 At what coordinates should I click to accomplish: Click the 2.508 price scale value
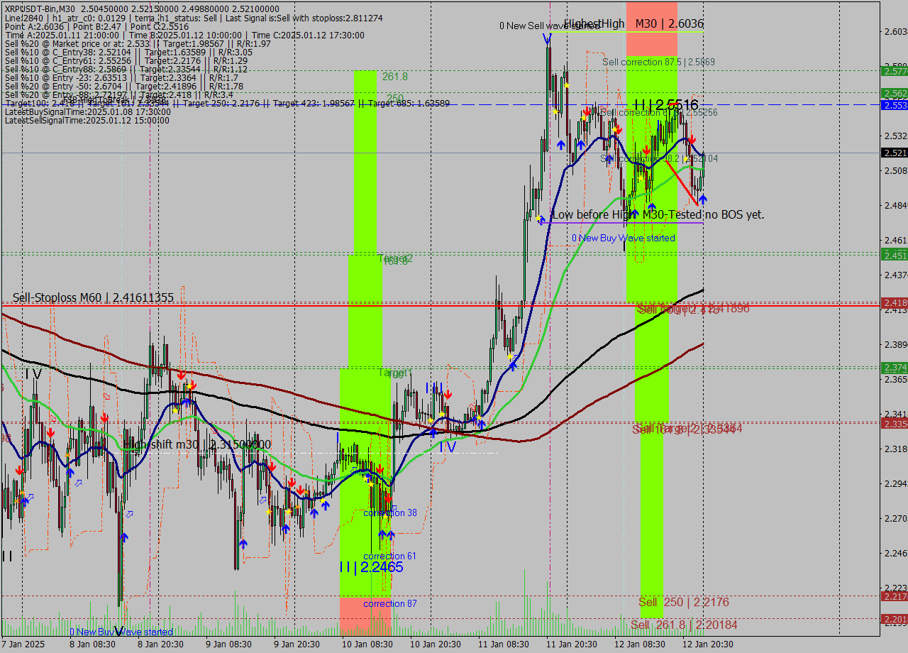click(895, 170)
